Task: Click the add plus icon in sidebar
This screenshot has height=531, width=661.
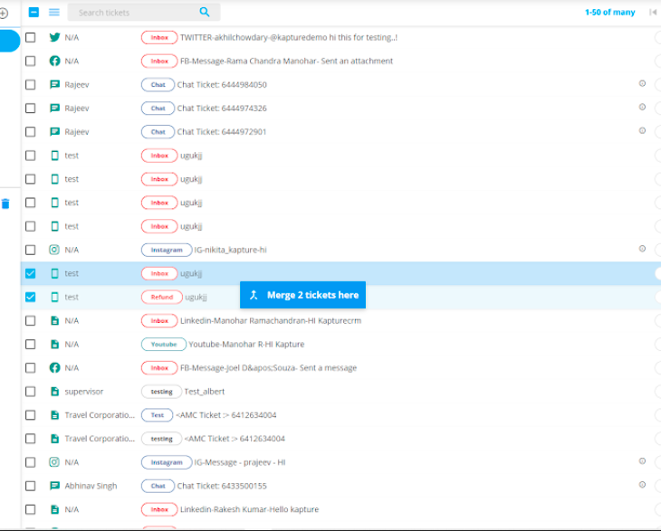Action: 4,14
